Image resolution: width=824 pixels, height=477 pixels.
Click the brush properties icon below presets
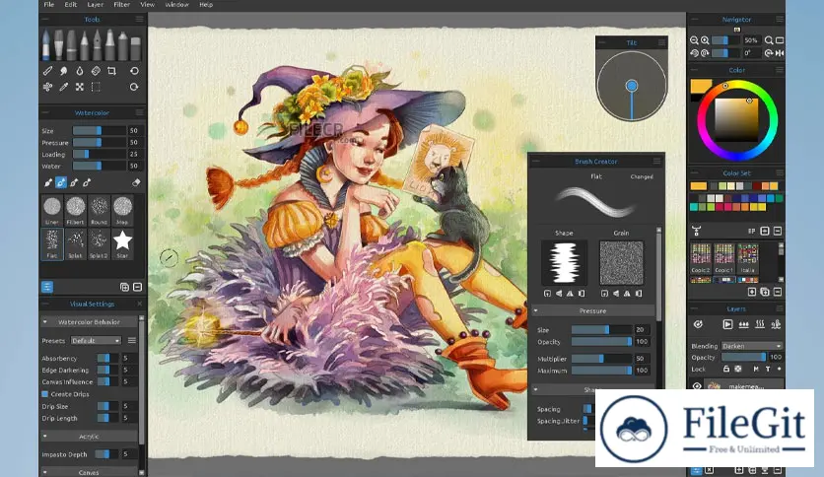[46, 287]
